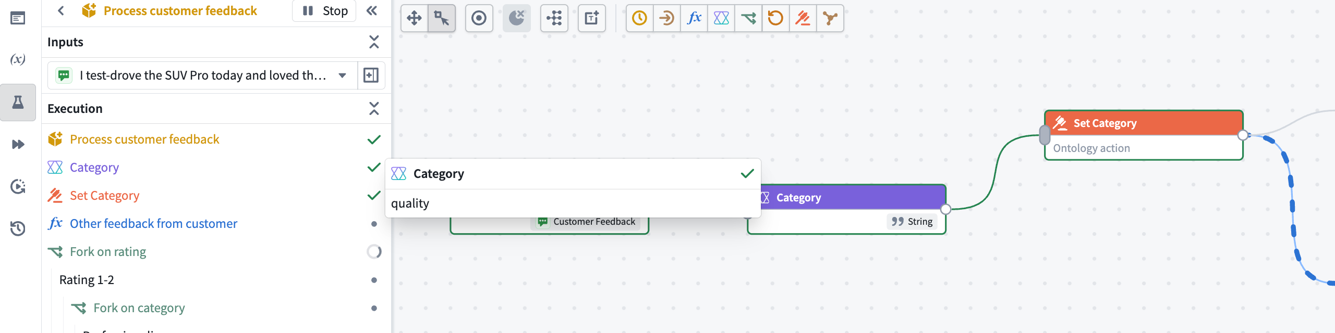Add a classification block from the toolbar
The image size is (1335, 333).
coord(721,18)
